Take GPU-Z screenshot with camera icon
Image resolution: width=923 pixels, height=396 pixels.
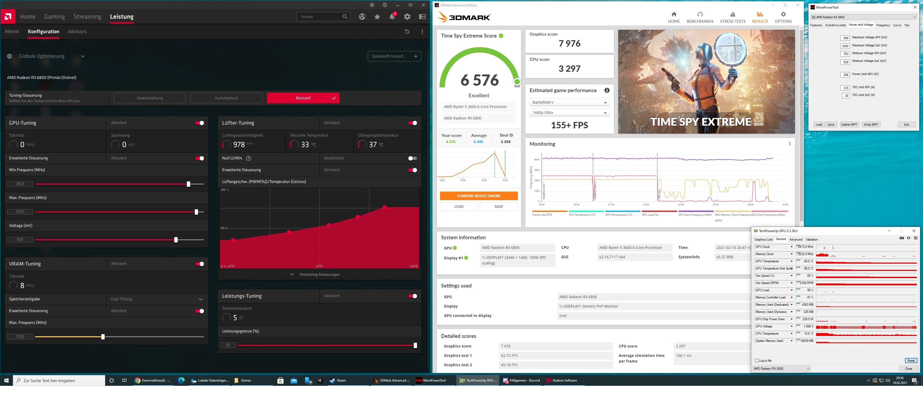click(x=902, y=238)
